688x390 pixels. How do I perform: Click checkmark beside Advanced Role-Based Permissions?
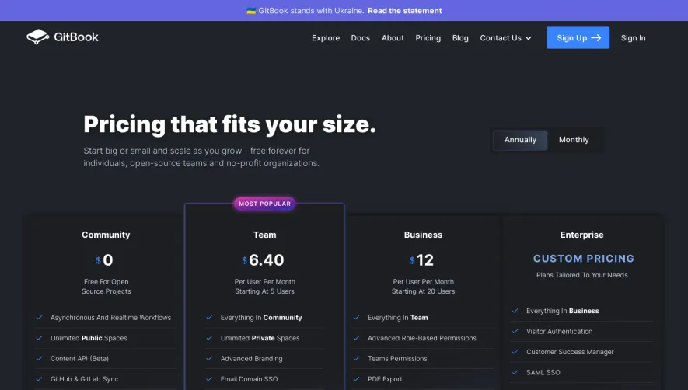[356, 338]
